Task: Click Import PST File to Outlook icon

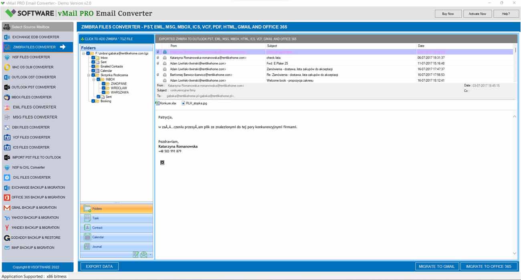Action: 7,157
